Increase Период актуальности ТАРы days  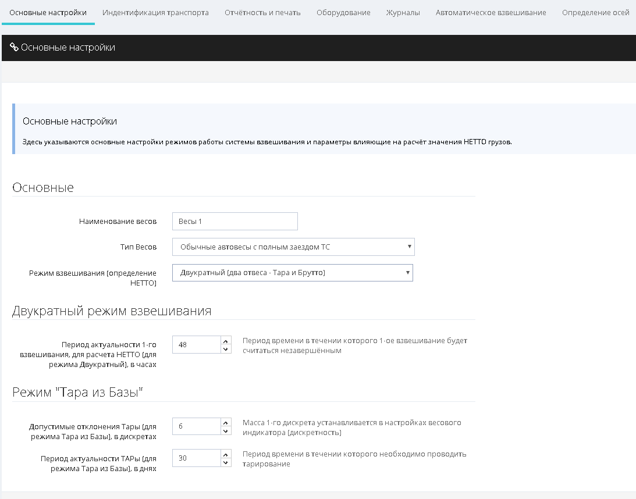[x=226, y=454]
